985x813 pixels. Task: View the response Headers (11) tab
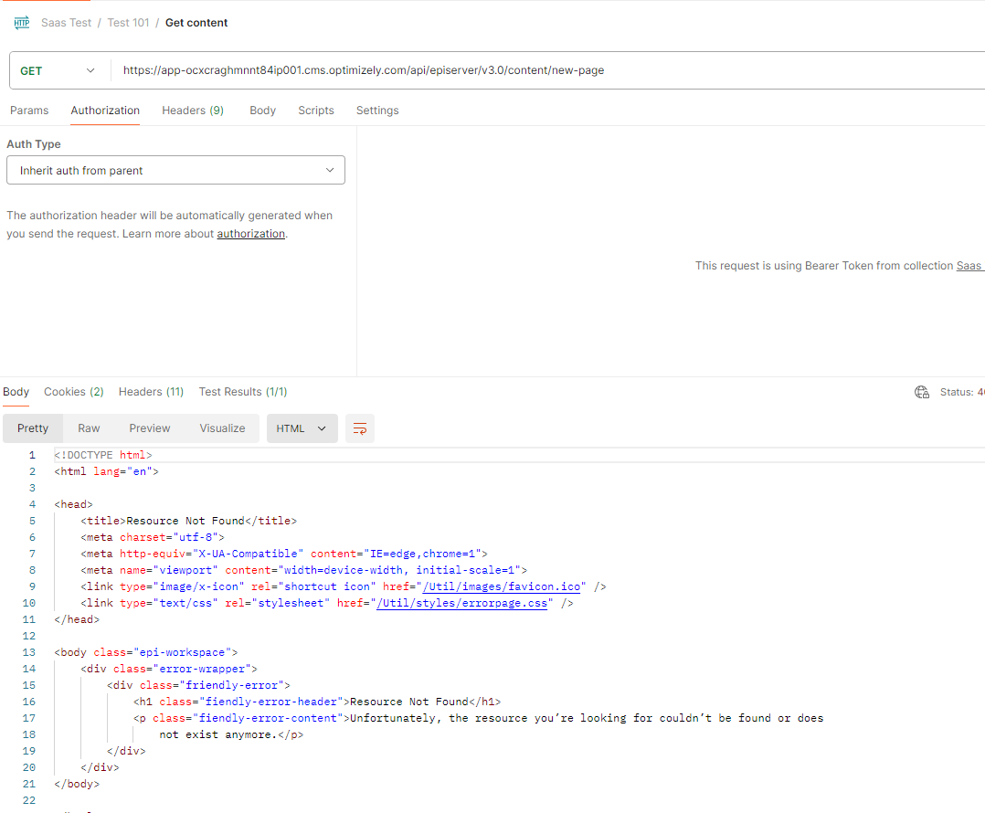click(x=151, y=392)
